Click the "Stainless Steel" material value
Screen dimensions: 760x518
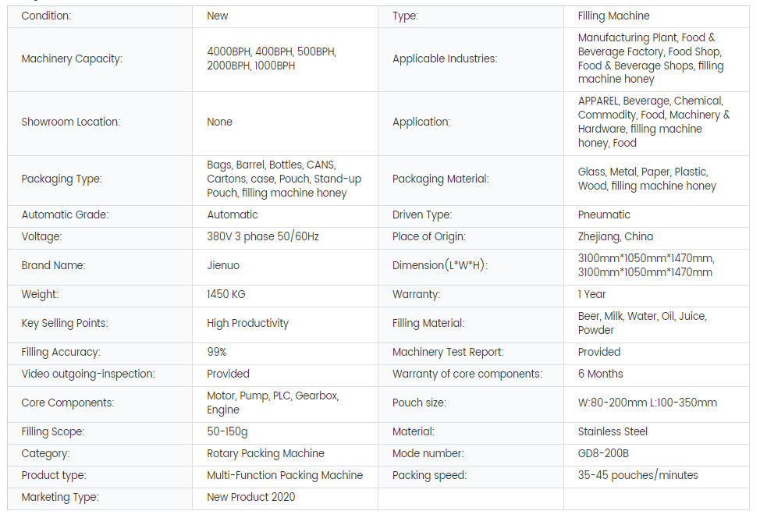click(x=613, y=431)
